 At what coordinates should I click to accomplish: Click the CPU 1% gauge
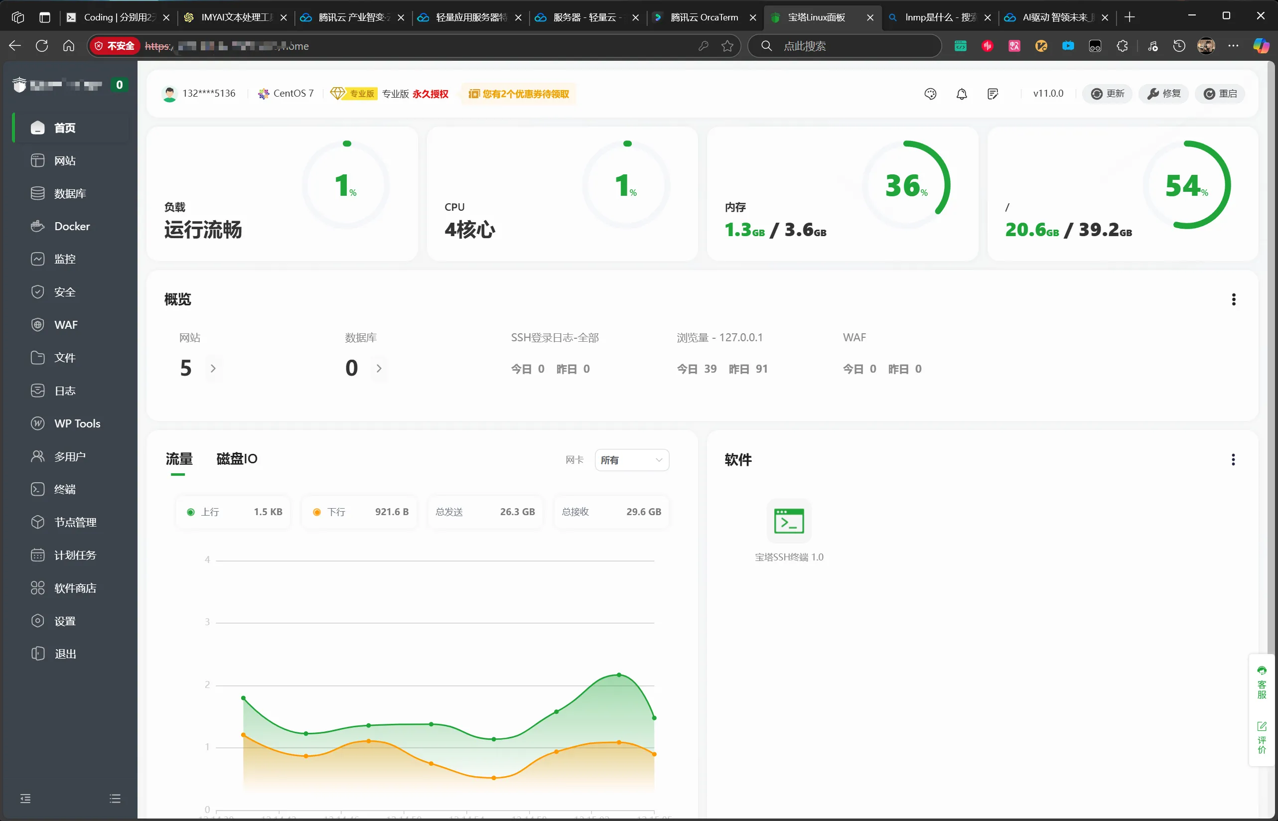tap(626, 185)
